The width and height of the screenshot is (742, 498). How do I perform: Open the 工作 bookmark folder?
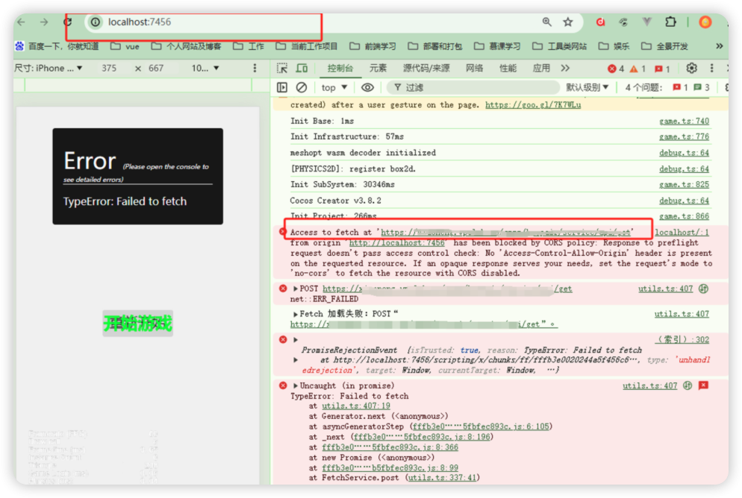point(249,46)
